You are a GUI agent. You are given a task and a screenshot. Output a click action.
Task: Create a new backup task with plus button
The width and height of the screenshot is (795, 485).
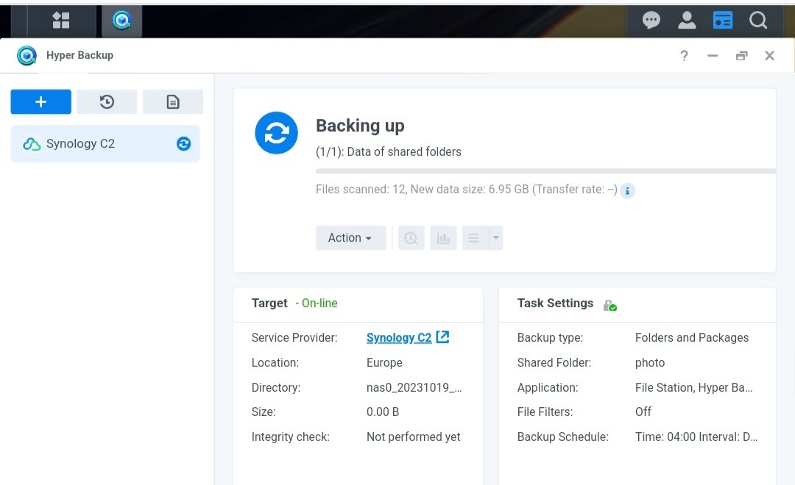[x=41, y=101]
